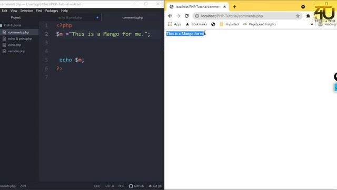Open the Edit menu in Atom

tap(5, 11)
